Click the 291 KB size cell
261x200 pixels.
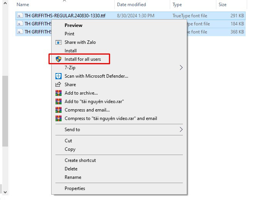pyautogui.click(x=237, y=16)
